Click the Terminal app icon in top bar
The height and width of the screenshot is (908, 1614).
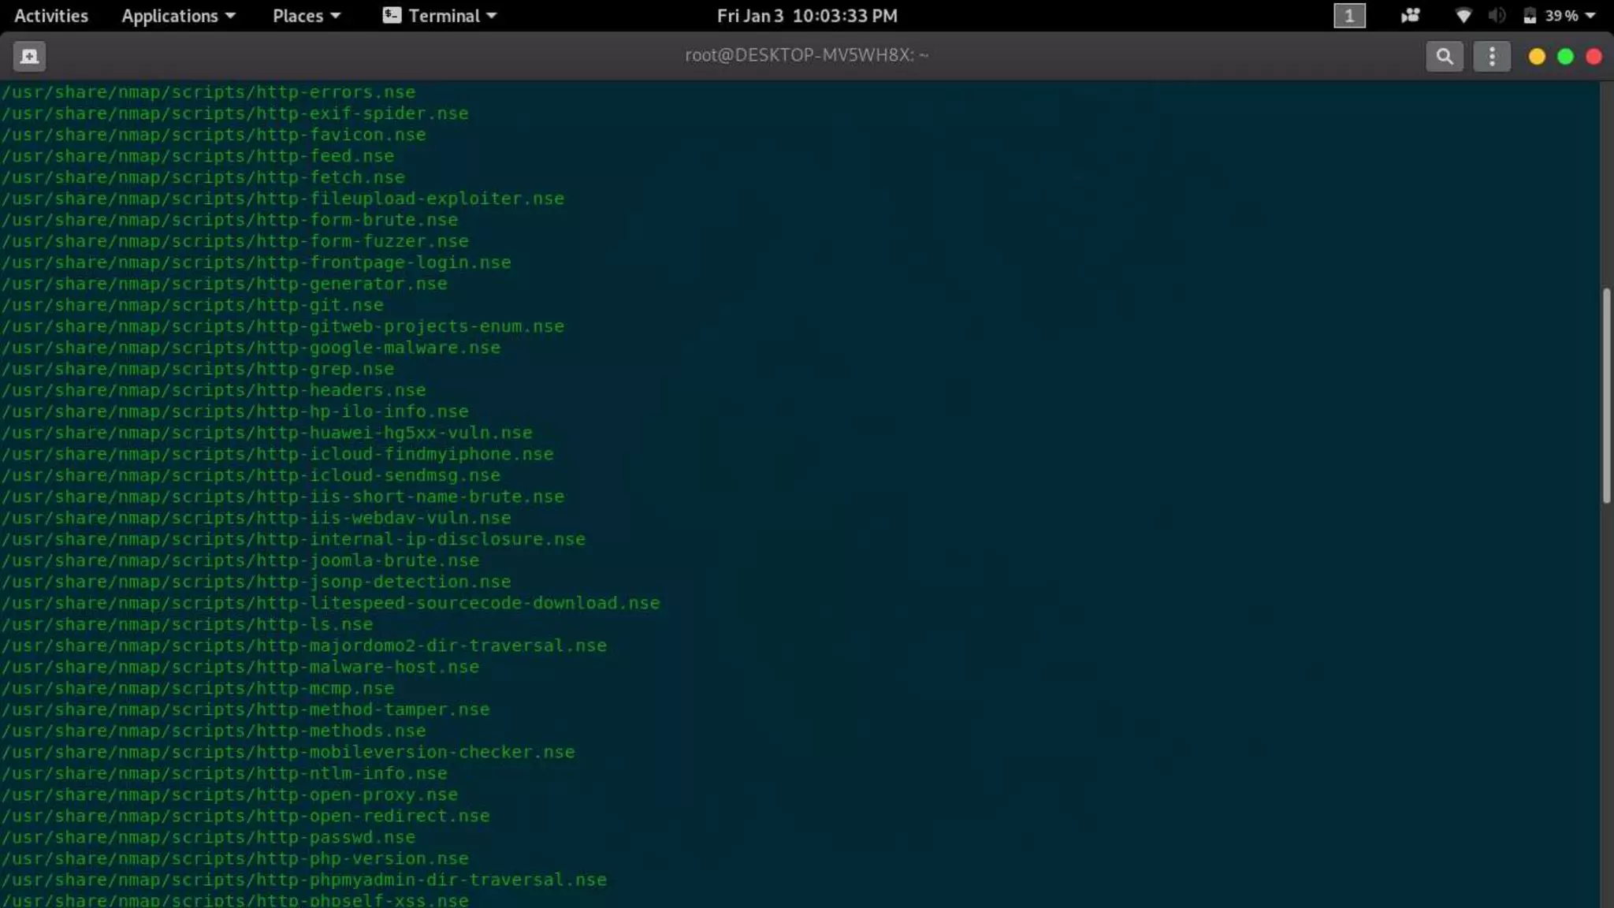(x=392, y=16)
